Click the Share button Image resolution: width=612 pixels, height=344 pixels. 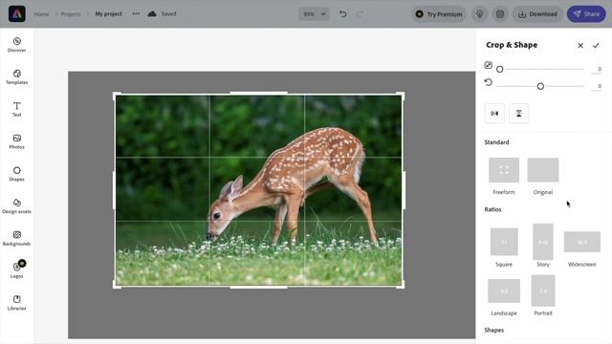[586, 14]
